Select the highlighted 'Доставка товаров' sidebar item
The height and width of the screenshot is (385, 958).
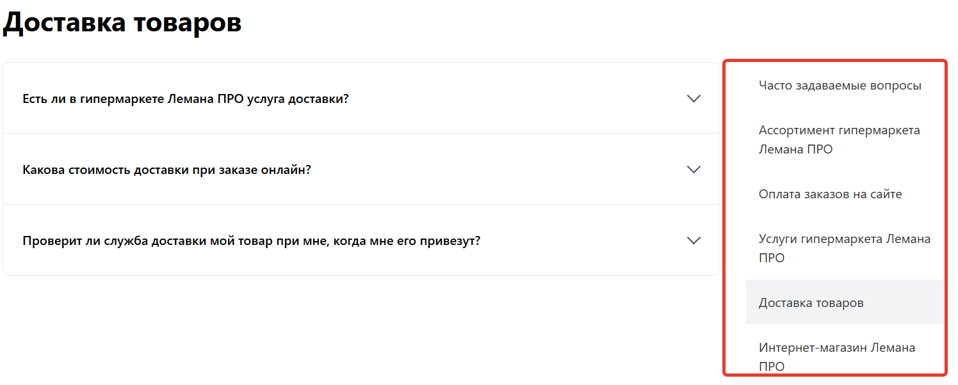[811, 302]
